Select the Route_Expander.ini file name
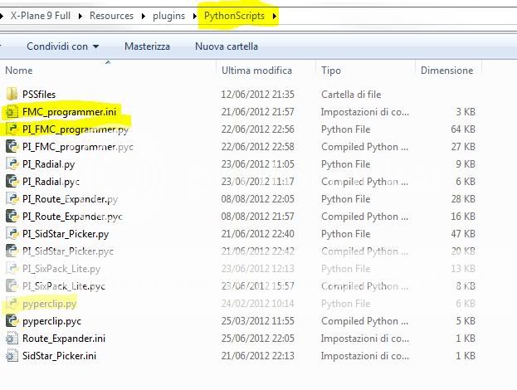The height and width of the screenshot is (390, 517). pyautogui.click(x=64, y=339)
